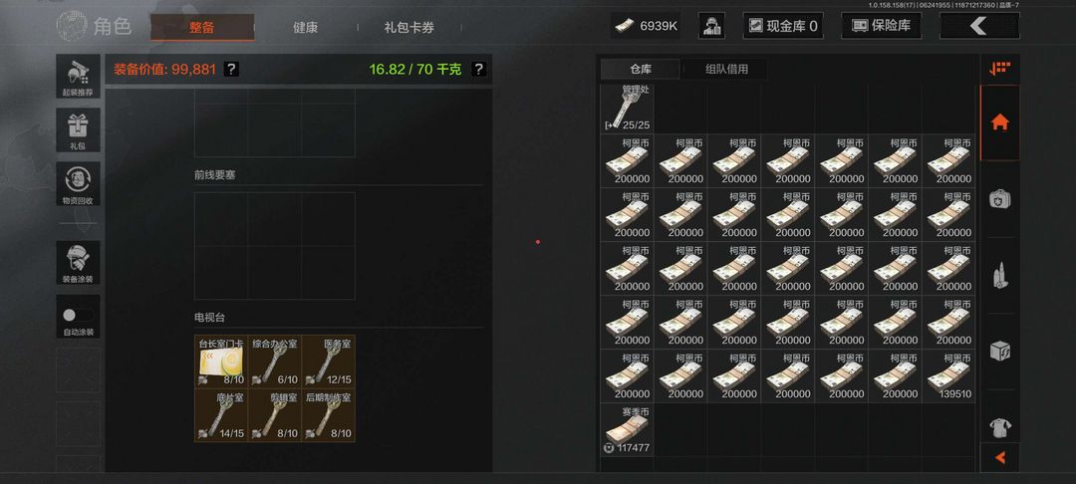This screenshot has width=1076, height=484.
Task: Select the clothing shirt category icon
Action: coord(1000,428)
